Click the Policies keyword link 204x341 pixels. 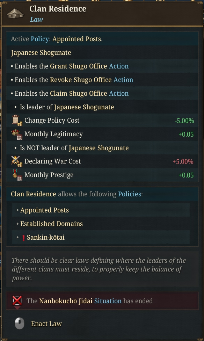130,194
